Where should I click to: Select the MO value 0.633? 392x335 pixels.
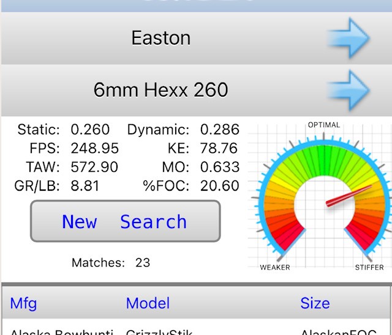coord(220,167)
